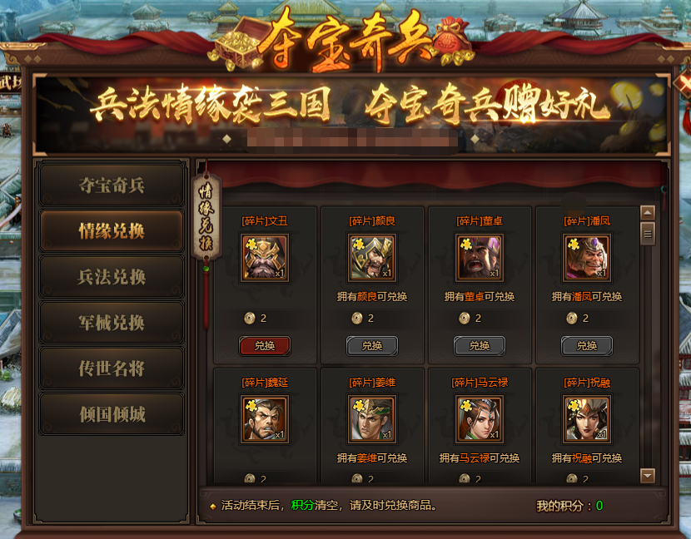
Task: Click the red 兑换 button under 文丑
Action: point(265,346)
